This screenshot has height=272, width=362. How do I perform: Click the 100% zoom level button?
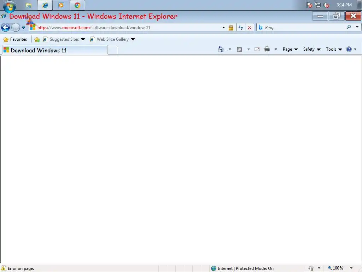(x=335, y=268)
